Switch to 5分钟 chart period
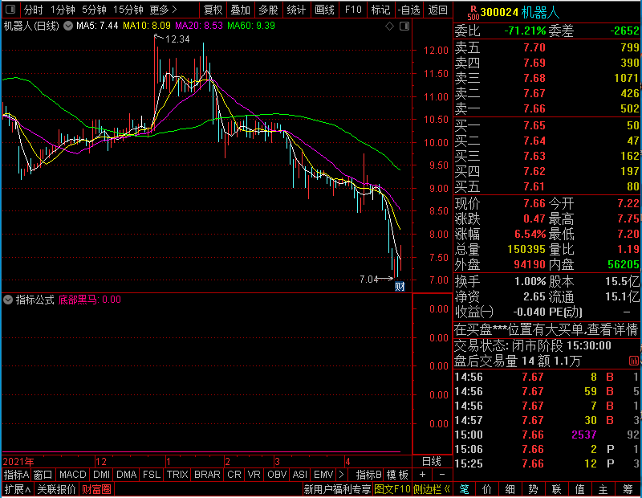The width and height of the screenshot is (642, 498). pos(94,10)
